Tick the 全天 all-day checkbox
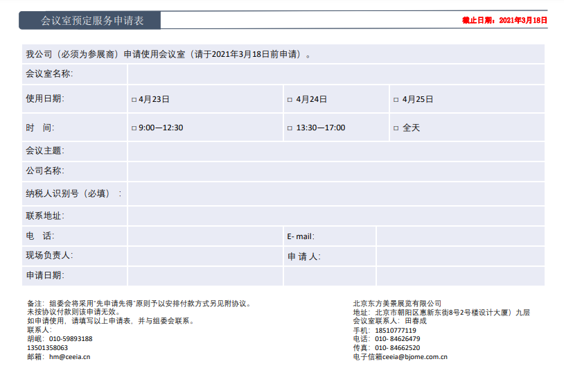This screenshot has width=564, height=375. point(396,128)
